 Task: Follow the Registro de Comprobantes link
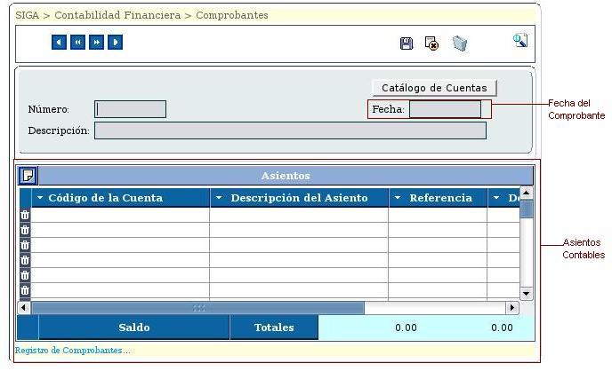point(72,351)
